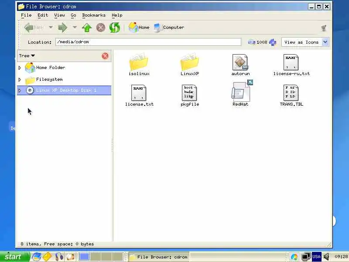Click the status bar item count text
349x262 pixels.
57,244
